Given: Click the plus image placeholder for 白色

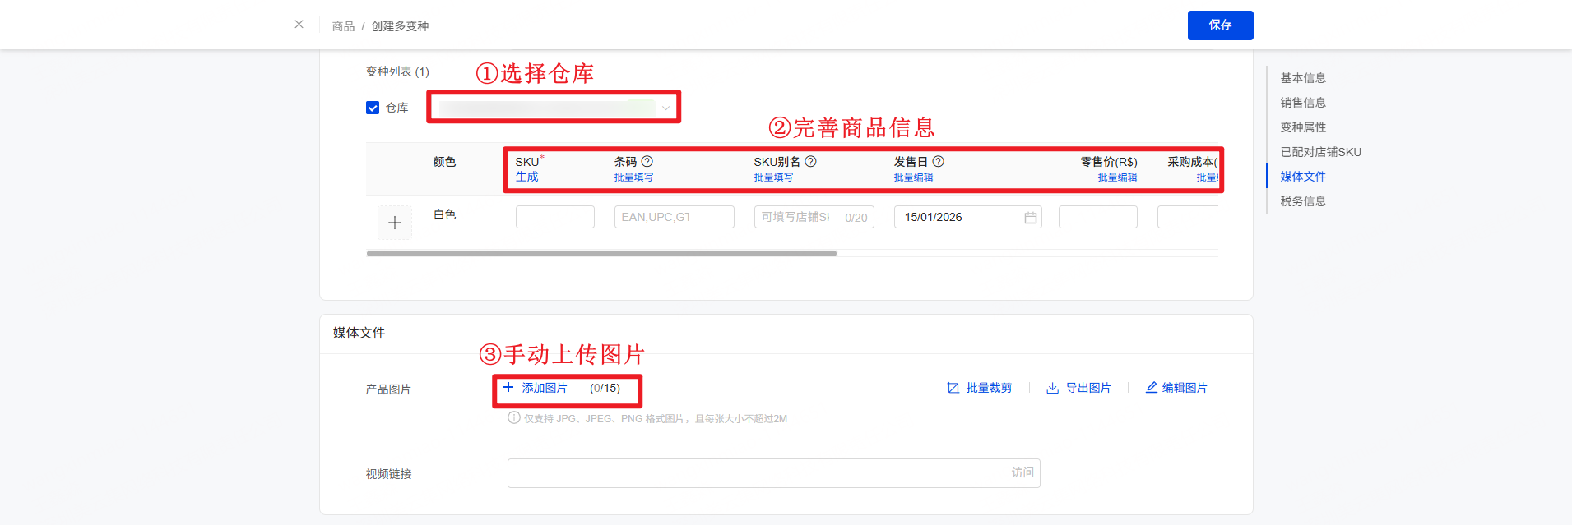Looking at the screenshot, I should 395,223.
